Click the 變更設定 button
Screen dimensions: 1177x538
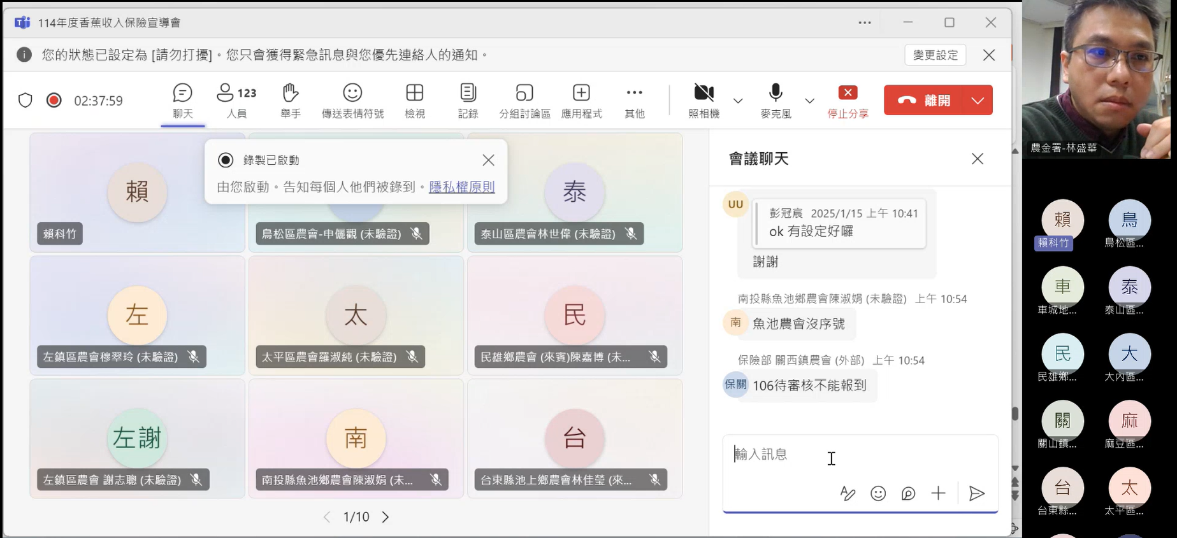(935, 55)
